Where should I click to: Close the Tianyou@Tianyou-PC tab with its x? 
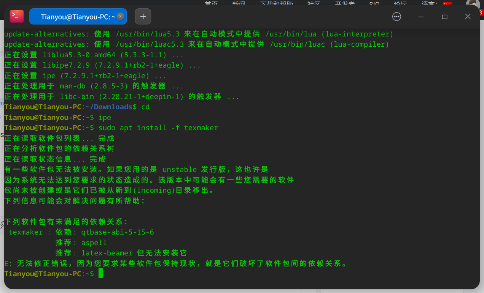tap(120, 16)
